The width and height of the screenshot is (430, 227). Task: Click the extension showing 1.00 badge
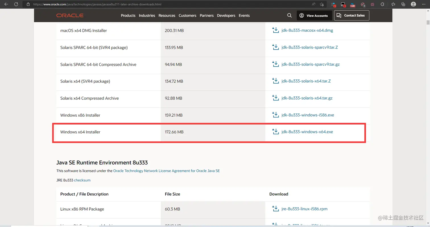tap(353, 5)
